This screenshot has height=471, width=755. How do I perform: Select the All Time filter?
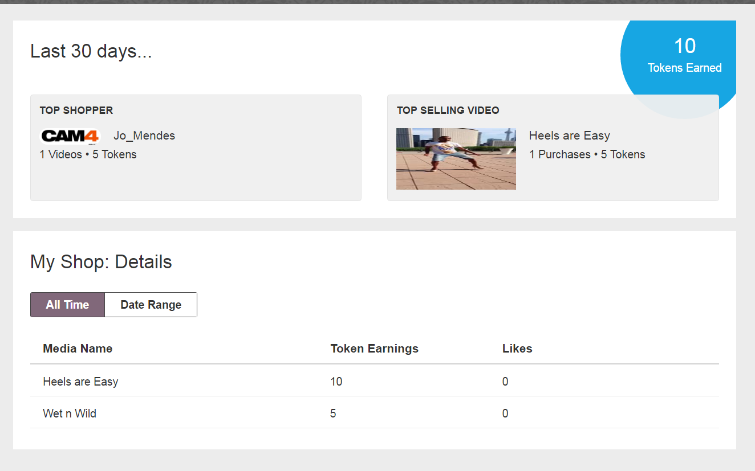(x=67, y=305)
